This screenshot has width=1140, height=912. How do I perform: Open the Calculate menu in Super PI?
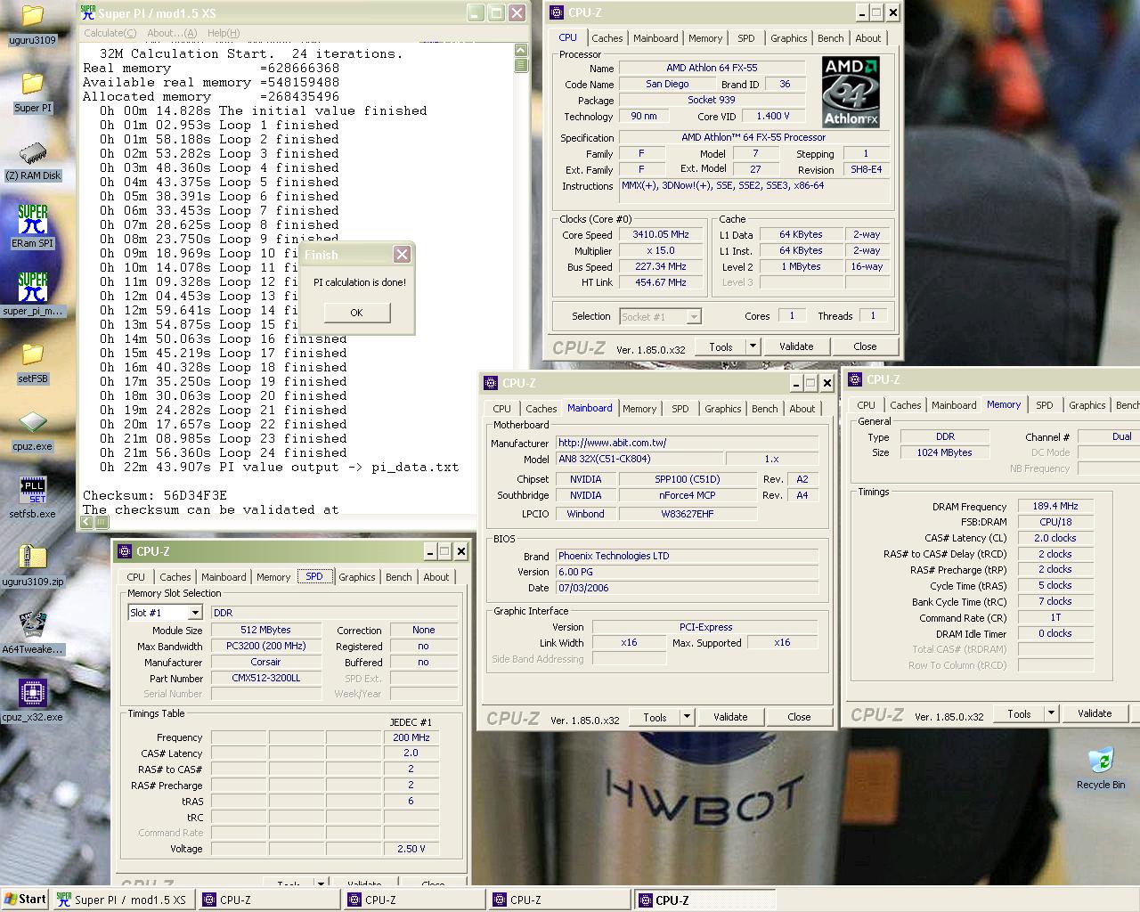(x=110, y=33)
